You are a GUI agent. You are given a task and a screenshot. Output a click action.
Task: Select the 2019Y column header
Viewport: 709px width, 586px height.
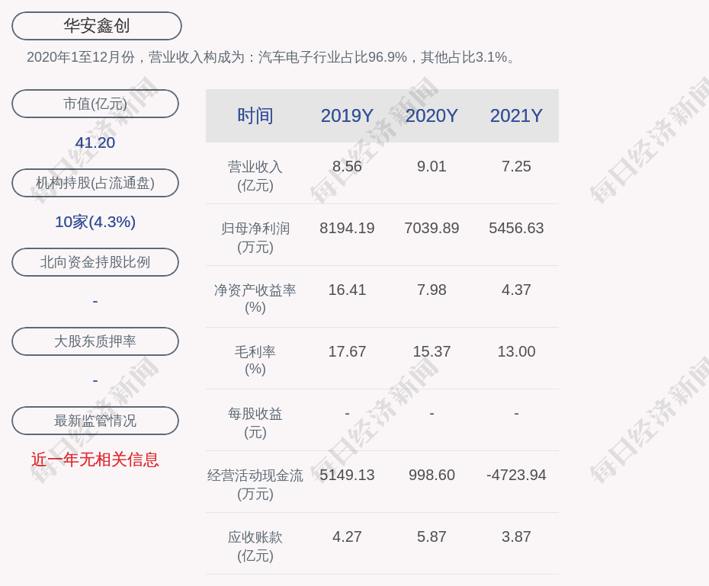[x=347, y=116]
